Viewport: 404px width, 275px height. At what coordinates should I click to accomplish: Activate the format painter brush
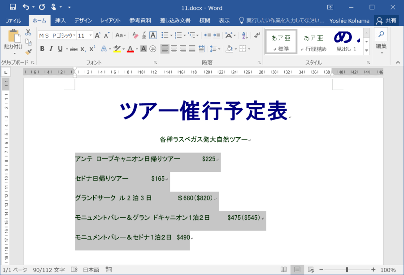[28, 52]
